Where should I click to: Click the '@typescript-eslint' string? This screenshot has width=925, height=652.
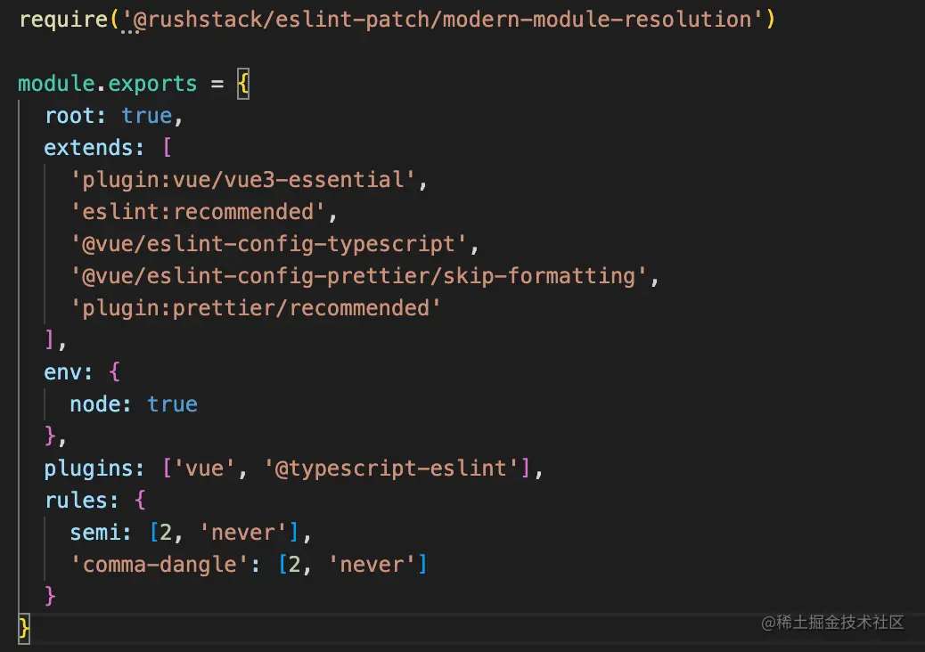click(390, 469)
